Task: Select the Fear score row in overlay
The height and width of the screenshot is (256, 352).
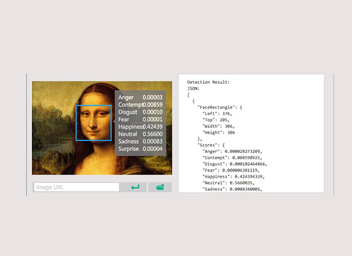Action: click(x=140, y=119)
